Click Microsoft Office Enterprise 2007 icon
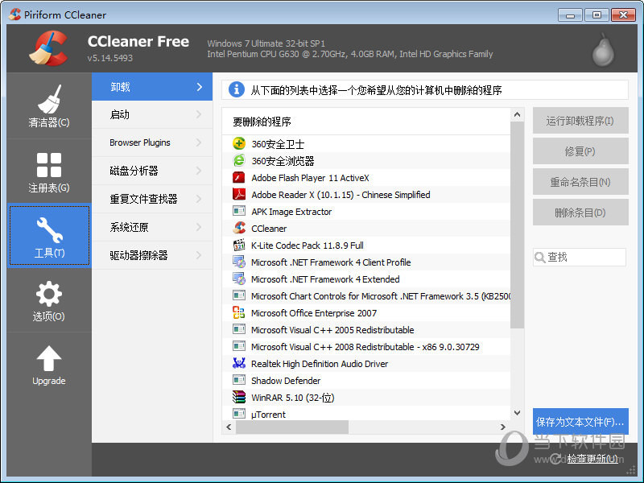644x483 pixels. tap(239, 312)
